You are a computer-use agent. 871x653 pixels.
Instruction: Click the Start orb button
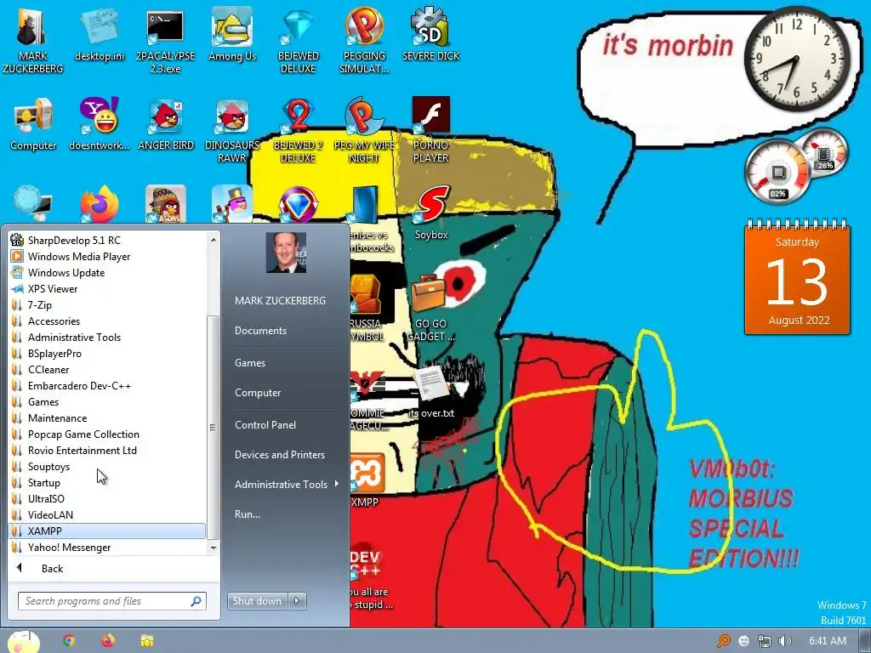pyautogui.click(x=23, y=642)
